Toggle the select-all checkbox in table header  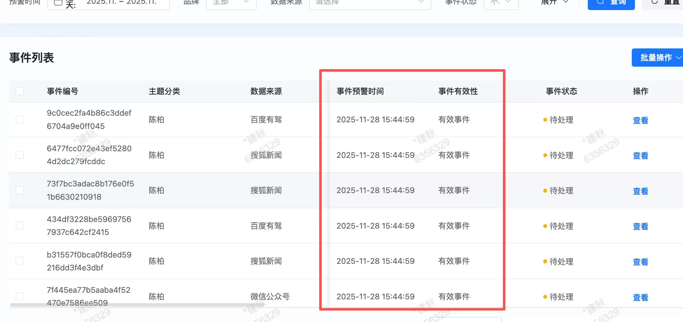click(20, 91)
